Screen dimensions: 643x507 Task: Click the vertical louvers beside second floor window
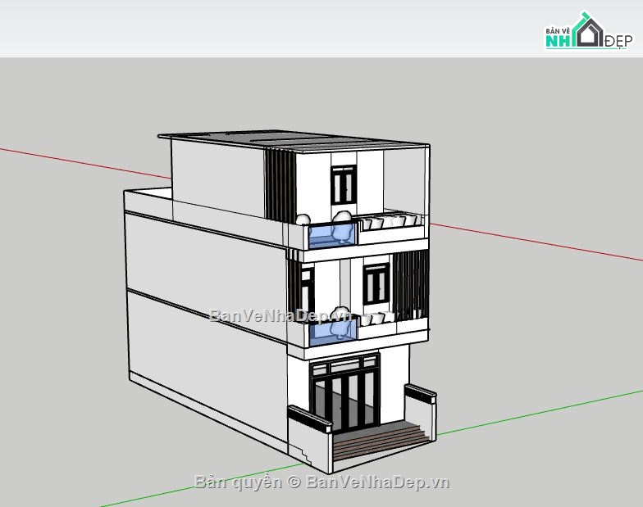coord(412,284)
